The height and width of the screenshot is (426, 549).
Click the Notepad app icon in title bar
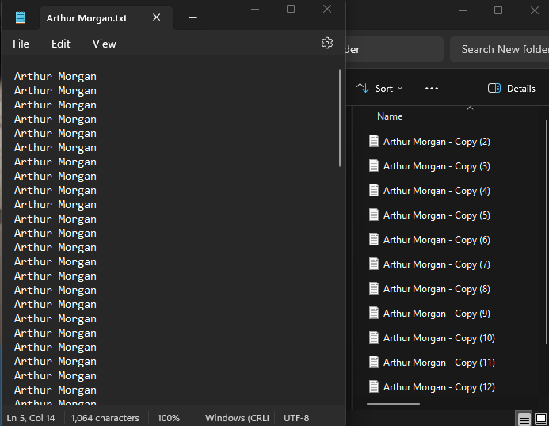[21, 17]
